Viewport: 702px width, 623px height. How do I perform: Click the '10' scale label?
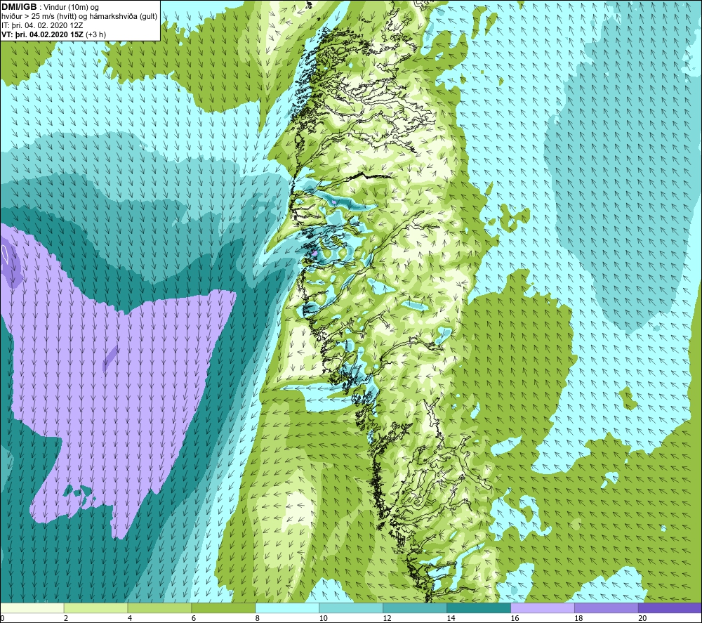pos(323,618)
